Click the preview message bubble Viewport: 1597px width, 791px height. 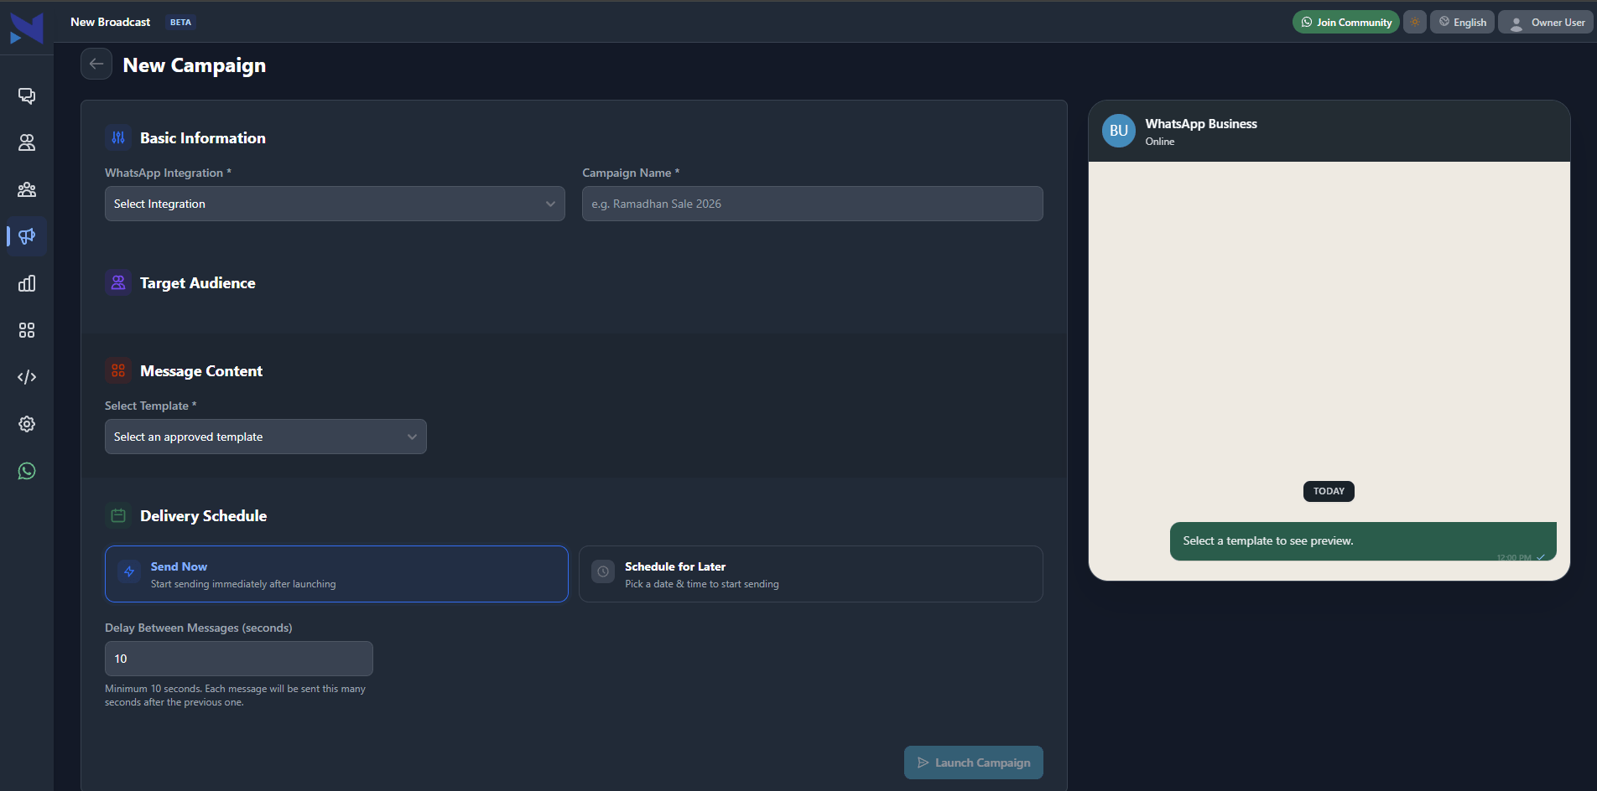pos(1363,541)
